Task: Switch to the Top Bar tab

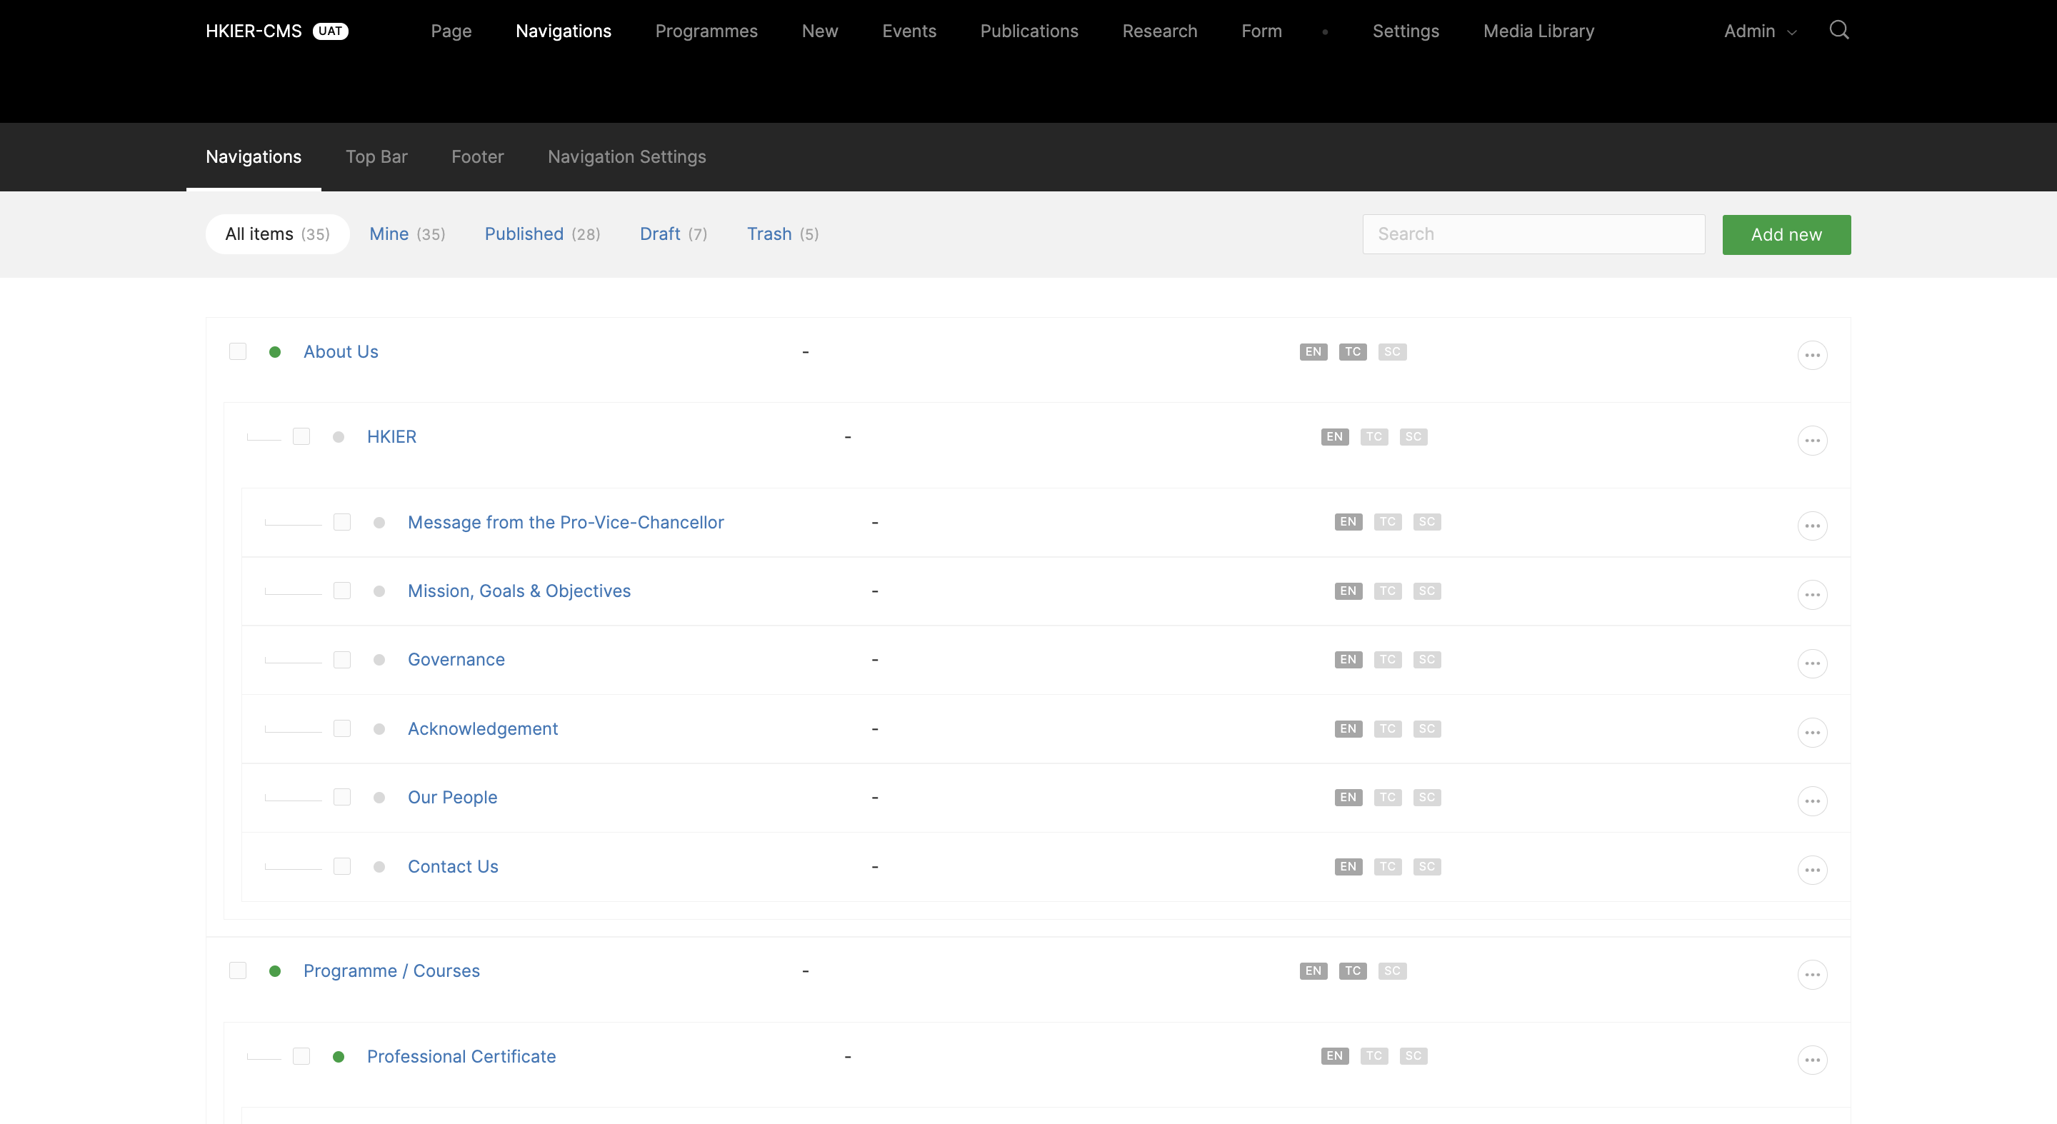Action: click(376, 156)
